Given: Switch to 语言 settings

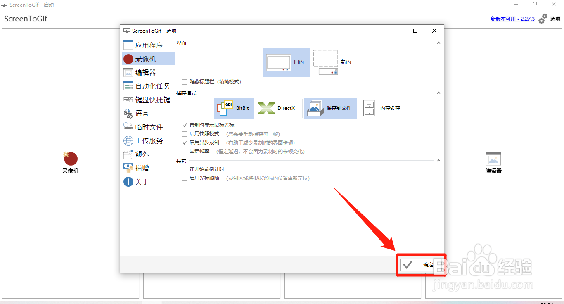Looking at the screenshot, I should [x=148, y=114].
